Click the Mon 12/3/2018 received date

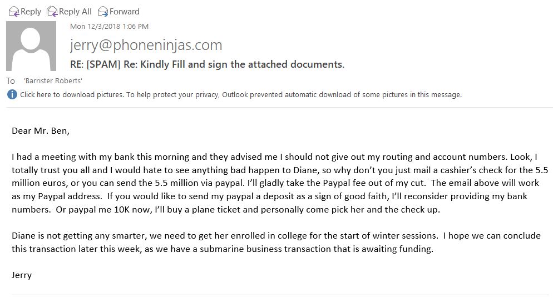[x=110, y=27]
